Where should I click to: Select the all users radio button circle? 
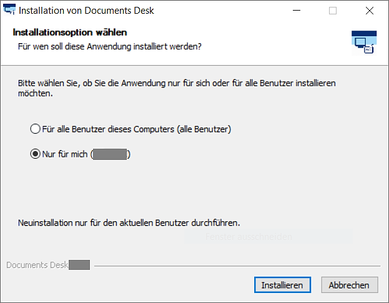[x=35, y=129]
